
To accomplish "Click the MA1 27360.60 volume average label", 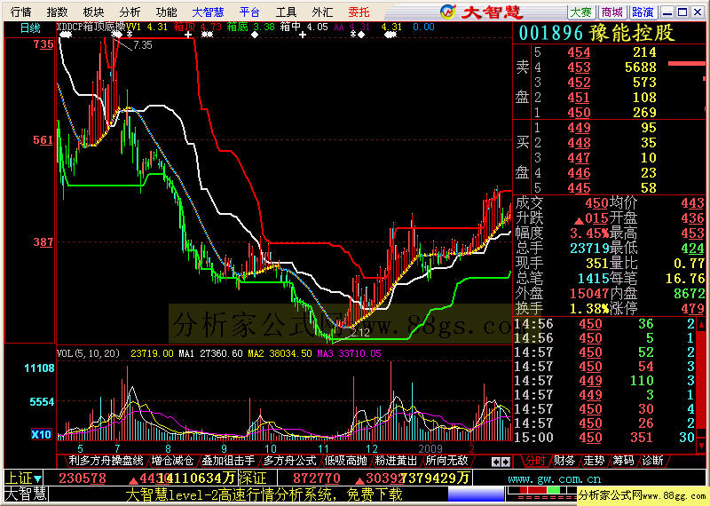I will tap(210, 353).
